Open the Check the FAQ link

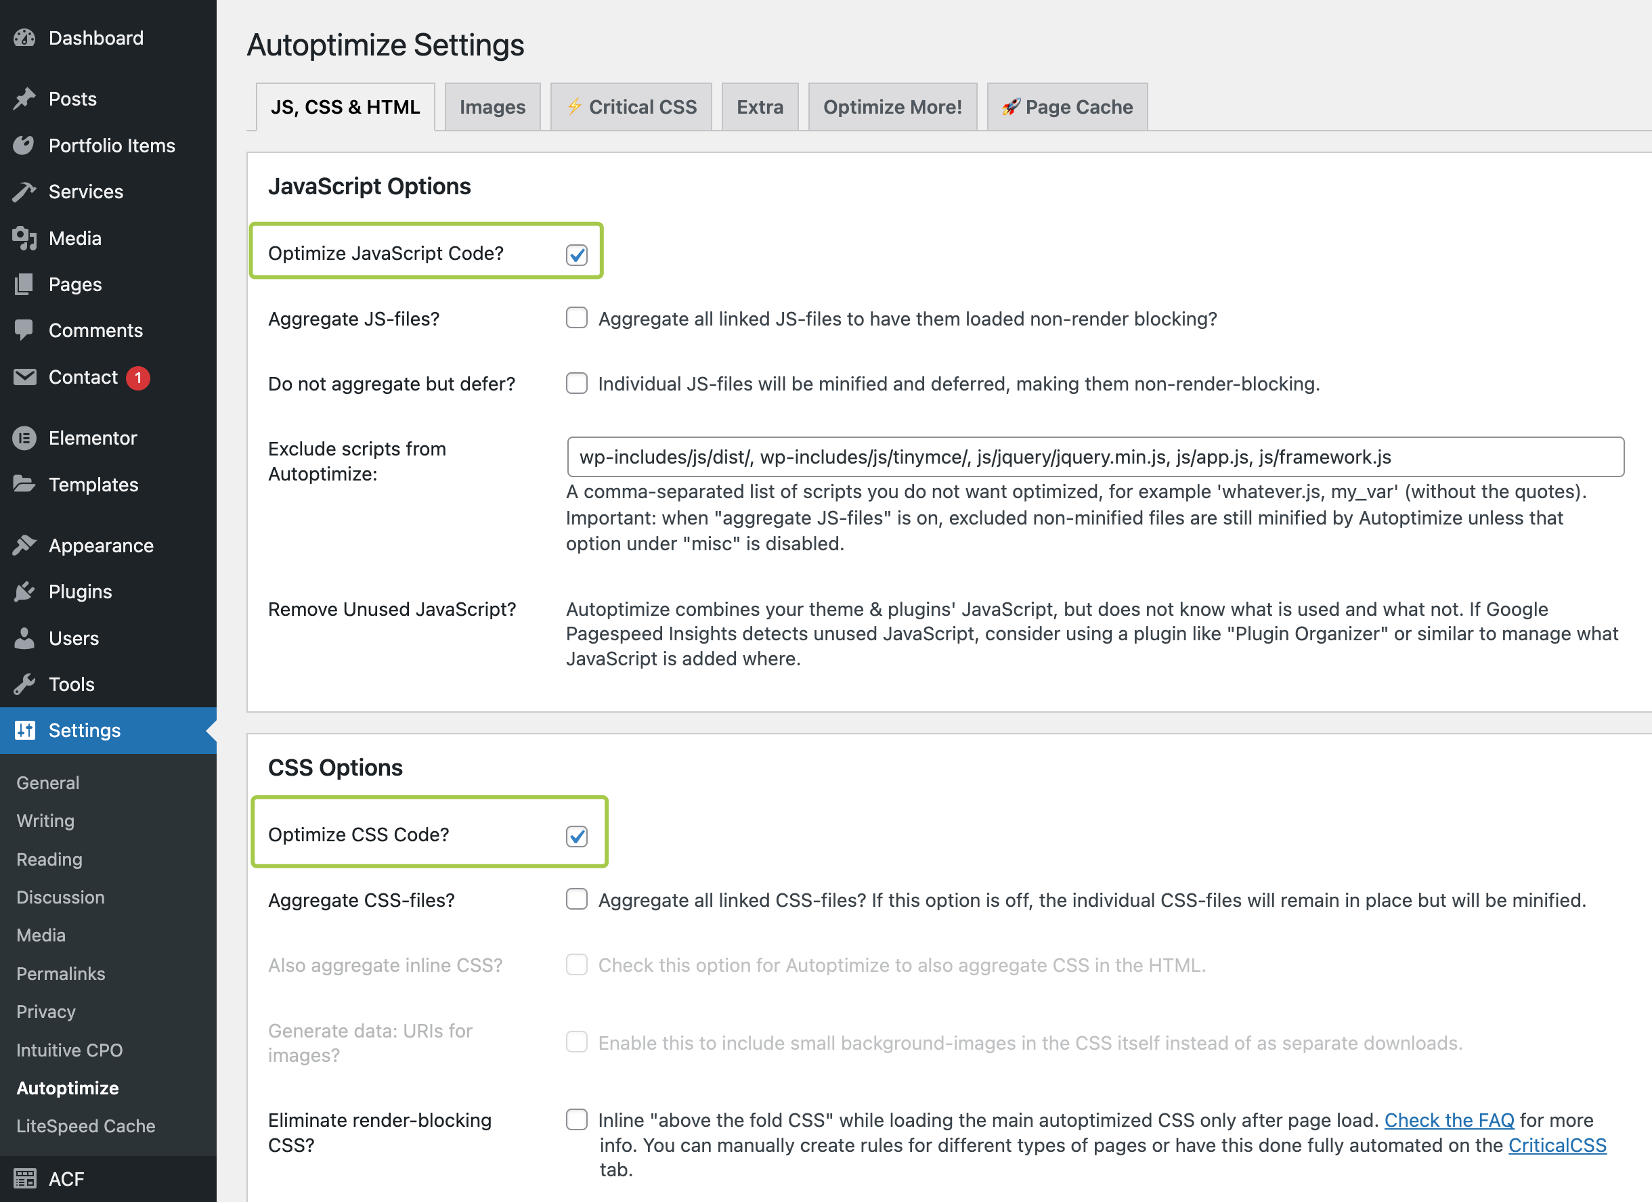pos(1448,1119)
